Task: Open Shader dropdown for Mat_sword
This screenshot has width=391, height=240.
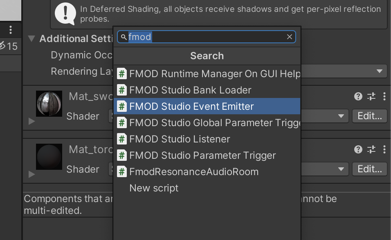Action: pos(325,116)
